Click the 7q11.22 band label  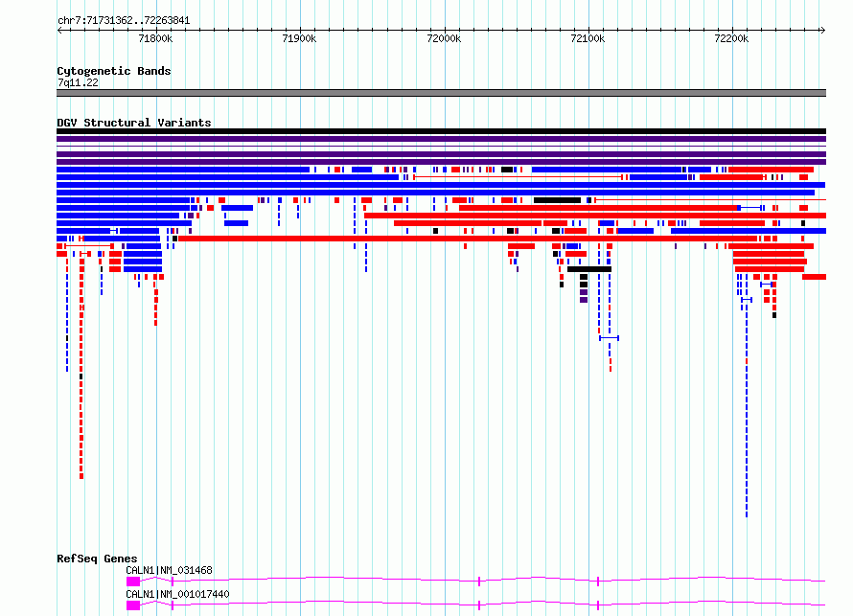point(78,82)
